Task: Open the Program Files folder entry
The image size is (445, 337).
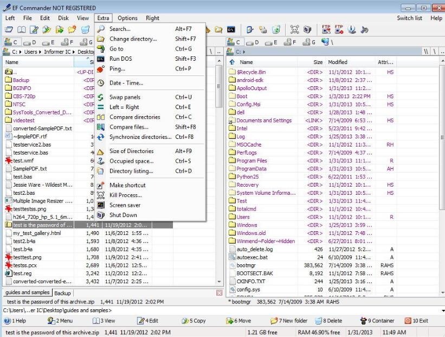Action: point(252,161)
